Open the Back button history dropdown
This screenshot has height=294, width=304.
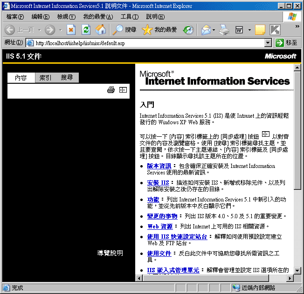pyautogui.click(x=40, y=30)
